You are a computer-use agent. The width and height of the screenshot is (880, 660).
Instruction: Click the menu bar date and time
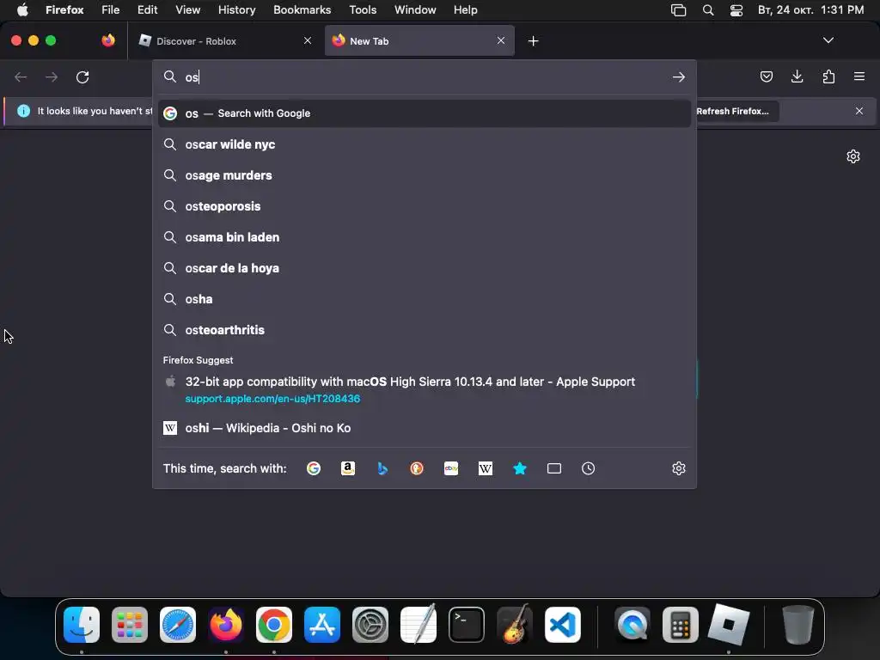(x=810, y=9)
